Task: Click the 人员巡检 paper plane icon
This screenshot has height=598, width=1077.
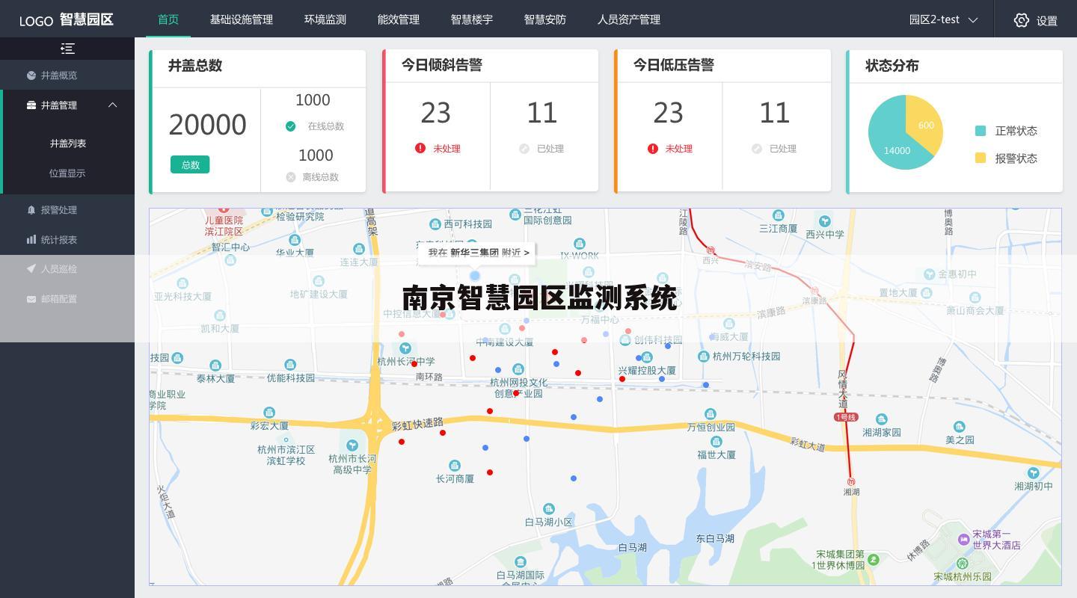Action: coord(31,269)
